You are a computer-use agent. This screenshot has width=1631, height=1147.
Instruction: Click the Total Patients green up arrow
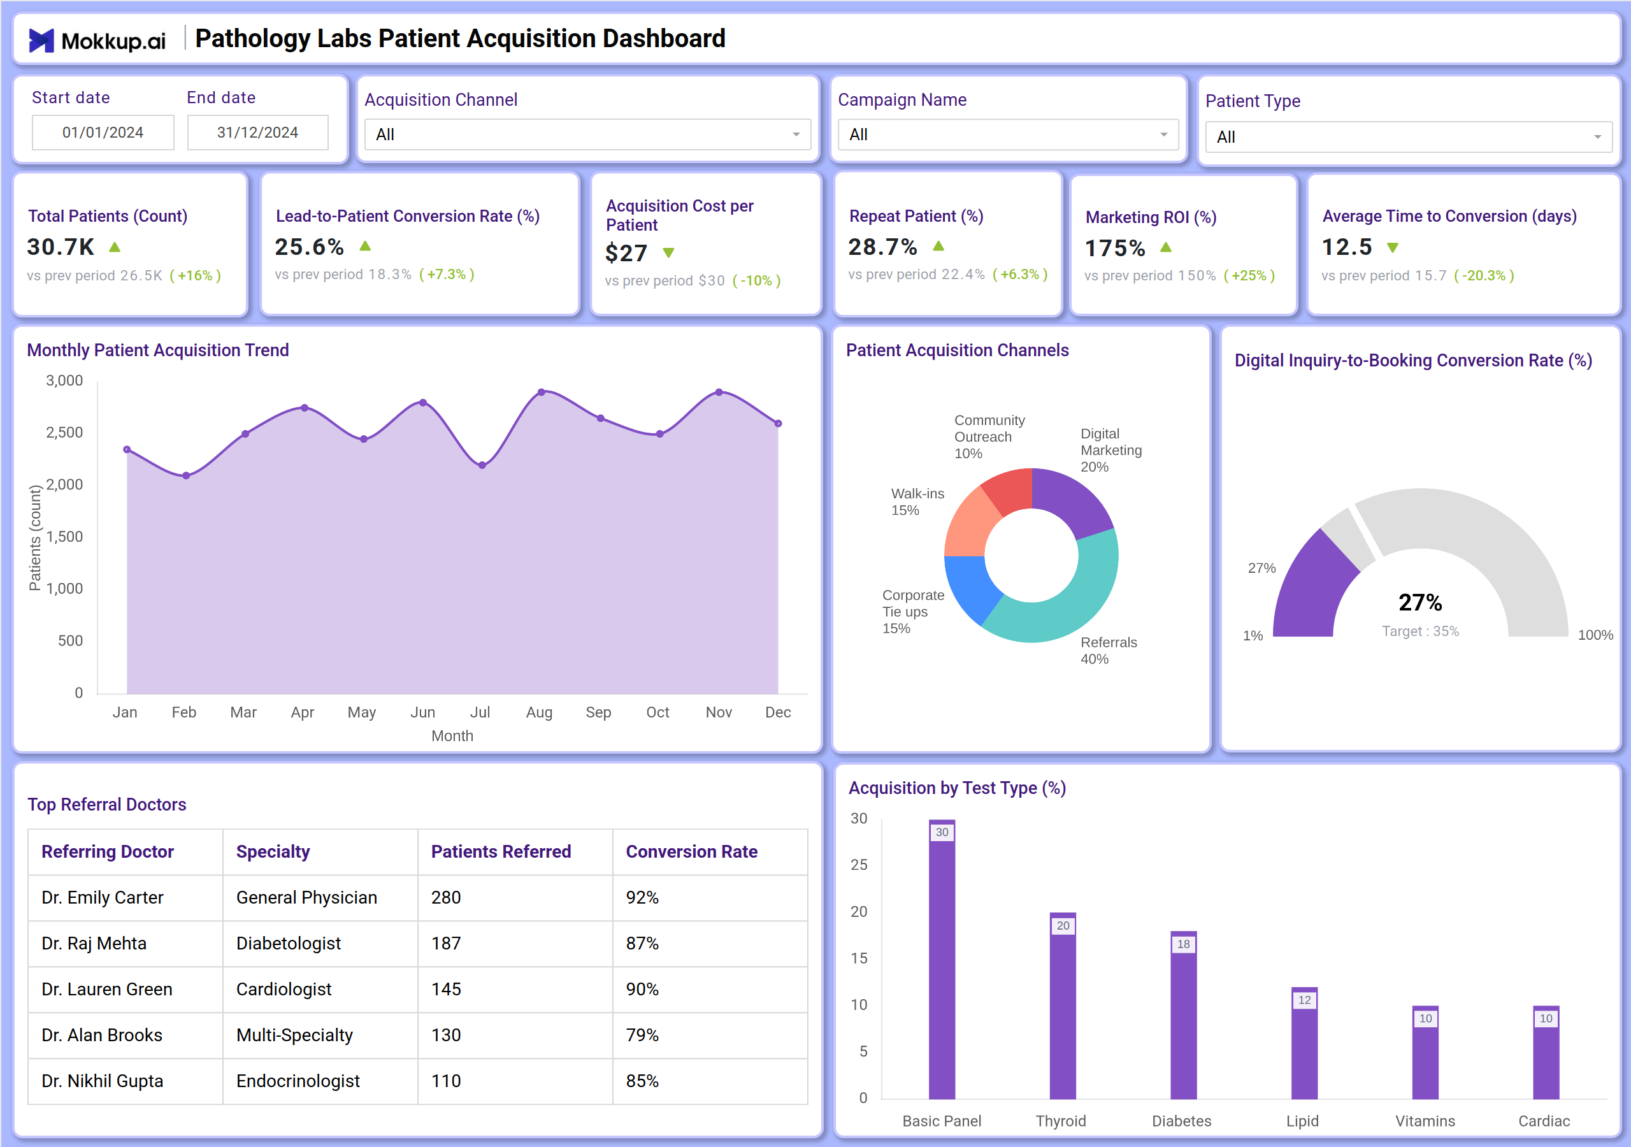tap(115, 247)
